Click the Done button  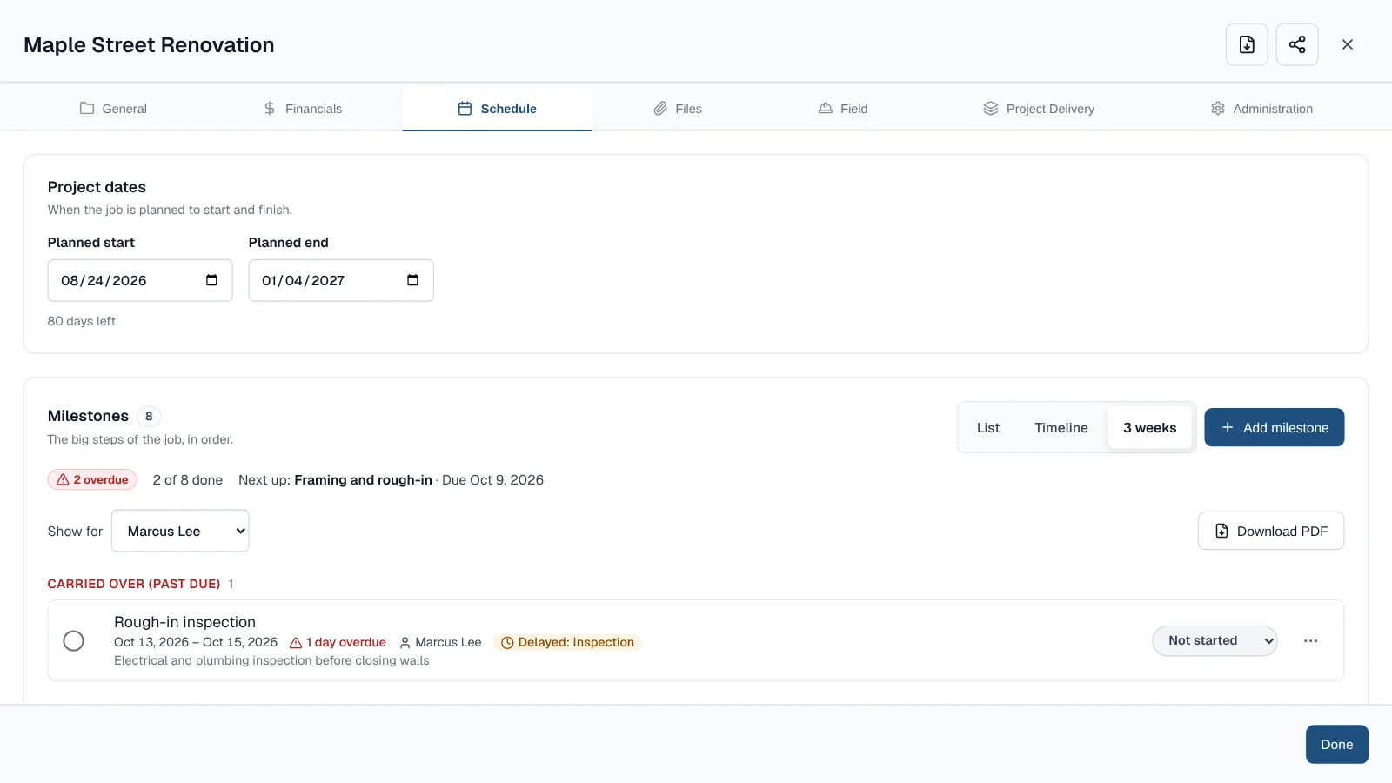click(1337, 745)
